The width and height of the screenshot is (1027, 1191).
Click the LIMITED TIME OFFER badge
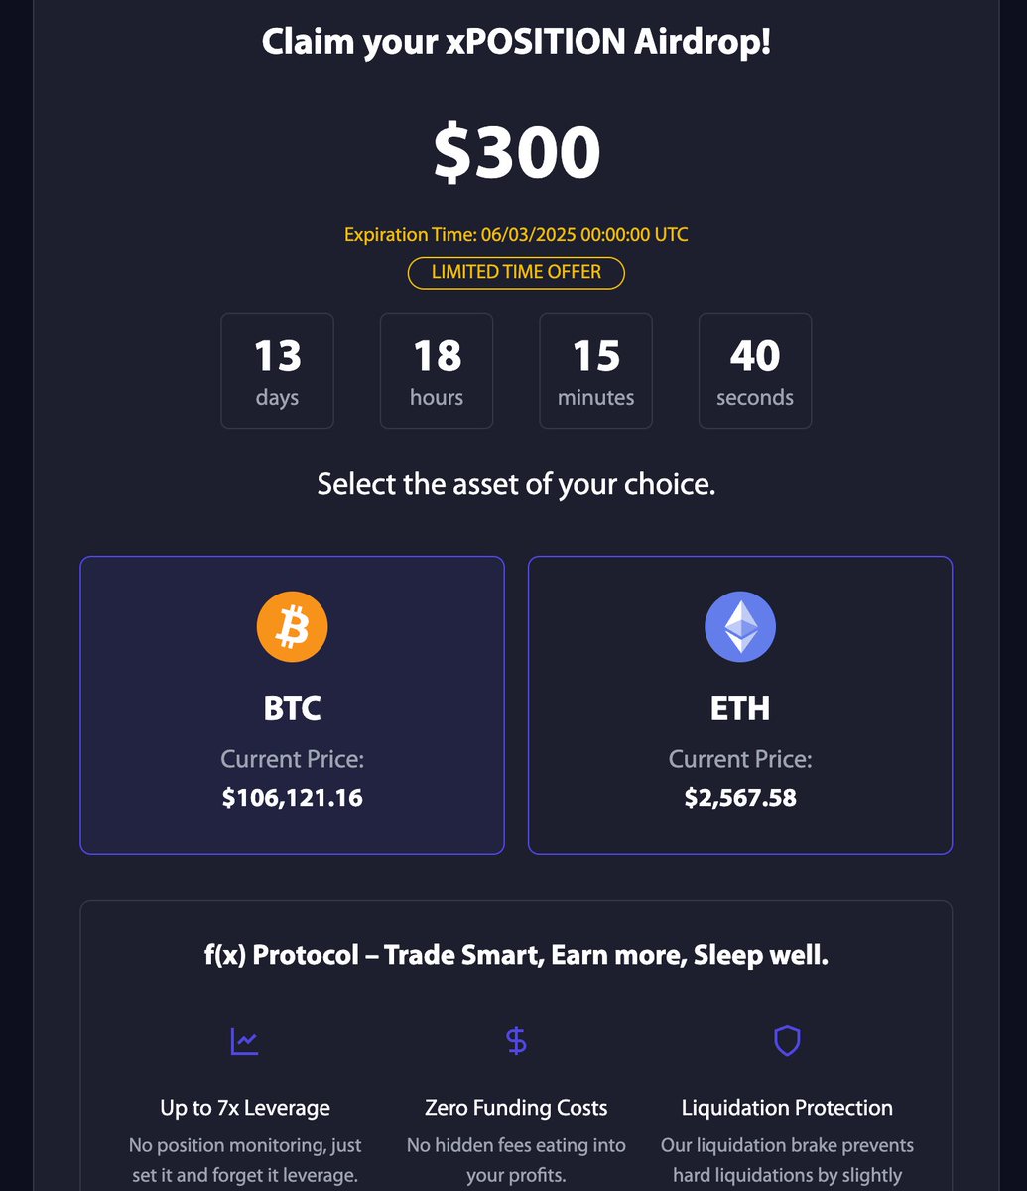(516, 272)
